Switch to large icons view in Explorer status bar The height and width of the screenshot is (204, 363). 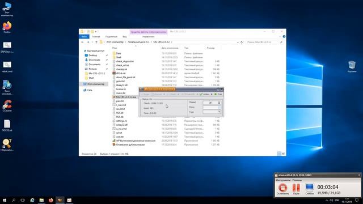pos(283,154)
